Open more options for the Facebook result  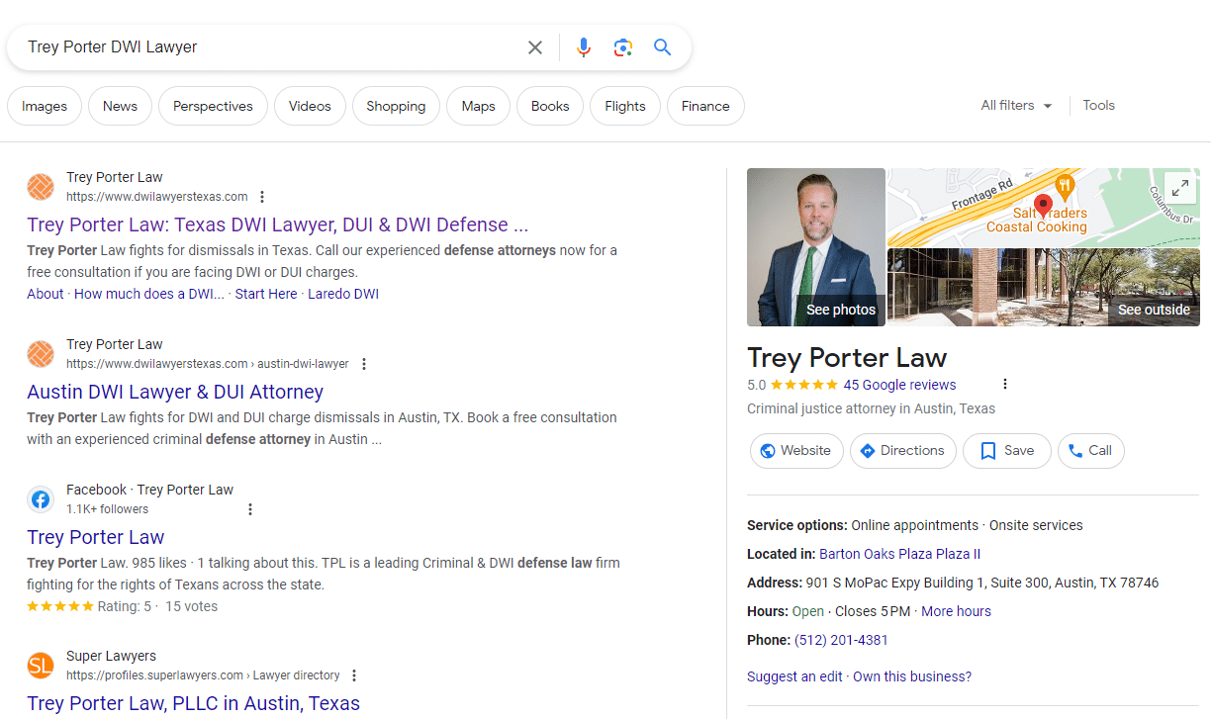[x=250, y=509]
